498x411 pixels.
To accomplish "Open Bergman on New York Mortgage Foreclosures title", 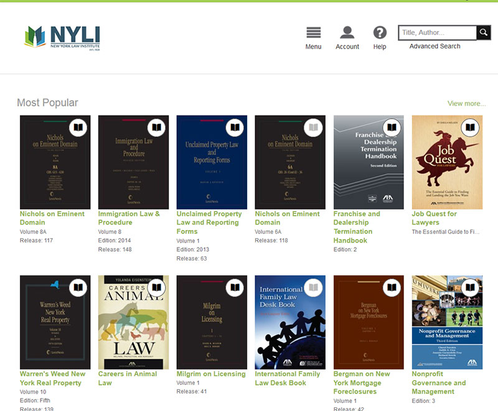I will coord(362,383).
